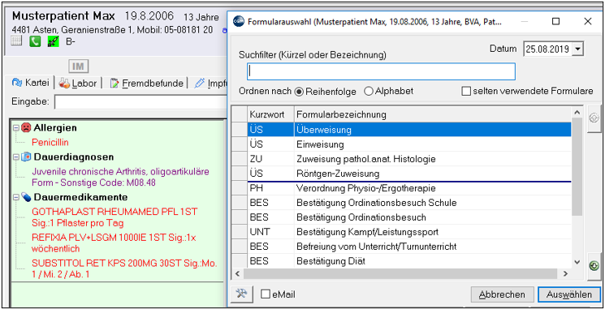Select the Einweisung form row
Image resolution: width=605 pixels, height=309 pixels.
pos(409,144)
